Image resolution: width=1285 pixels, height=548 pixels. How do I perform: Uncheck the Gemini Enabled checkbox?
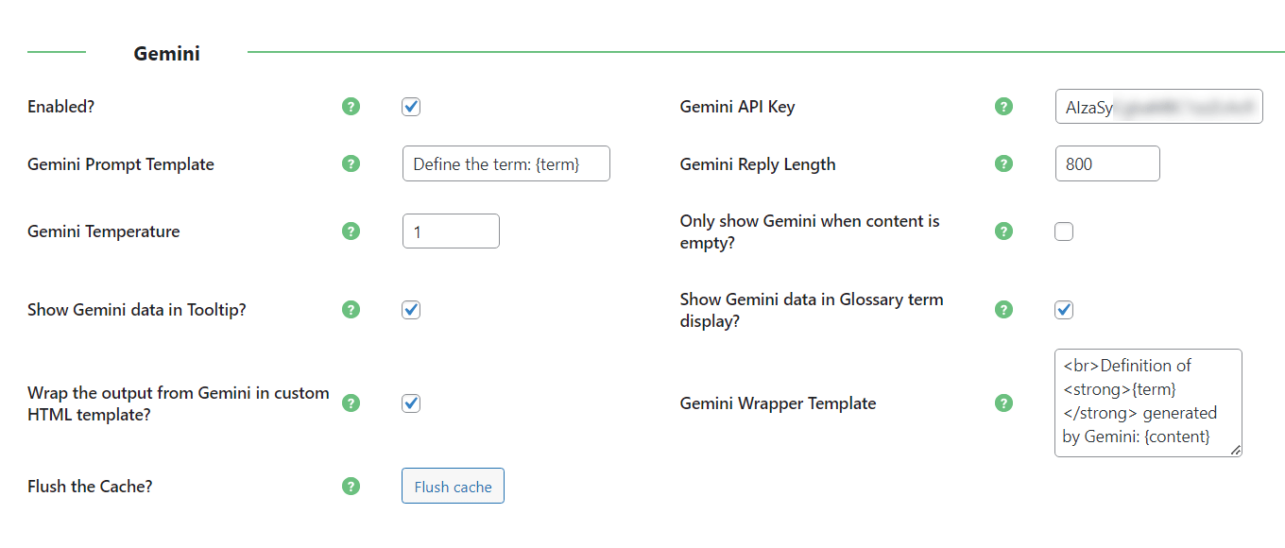pos(411,107)
